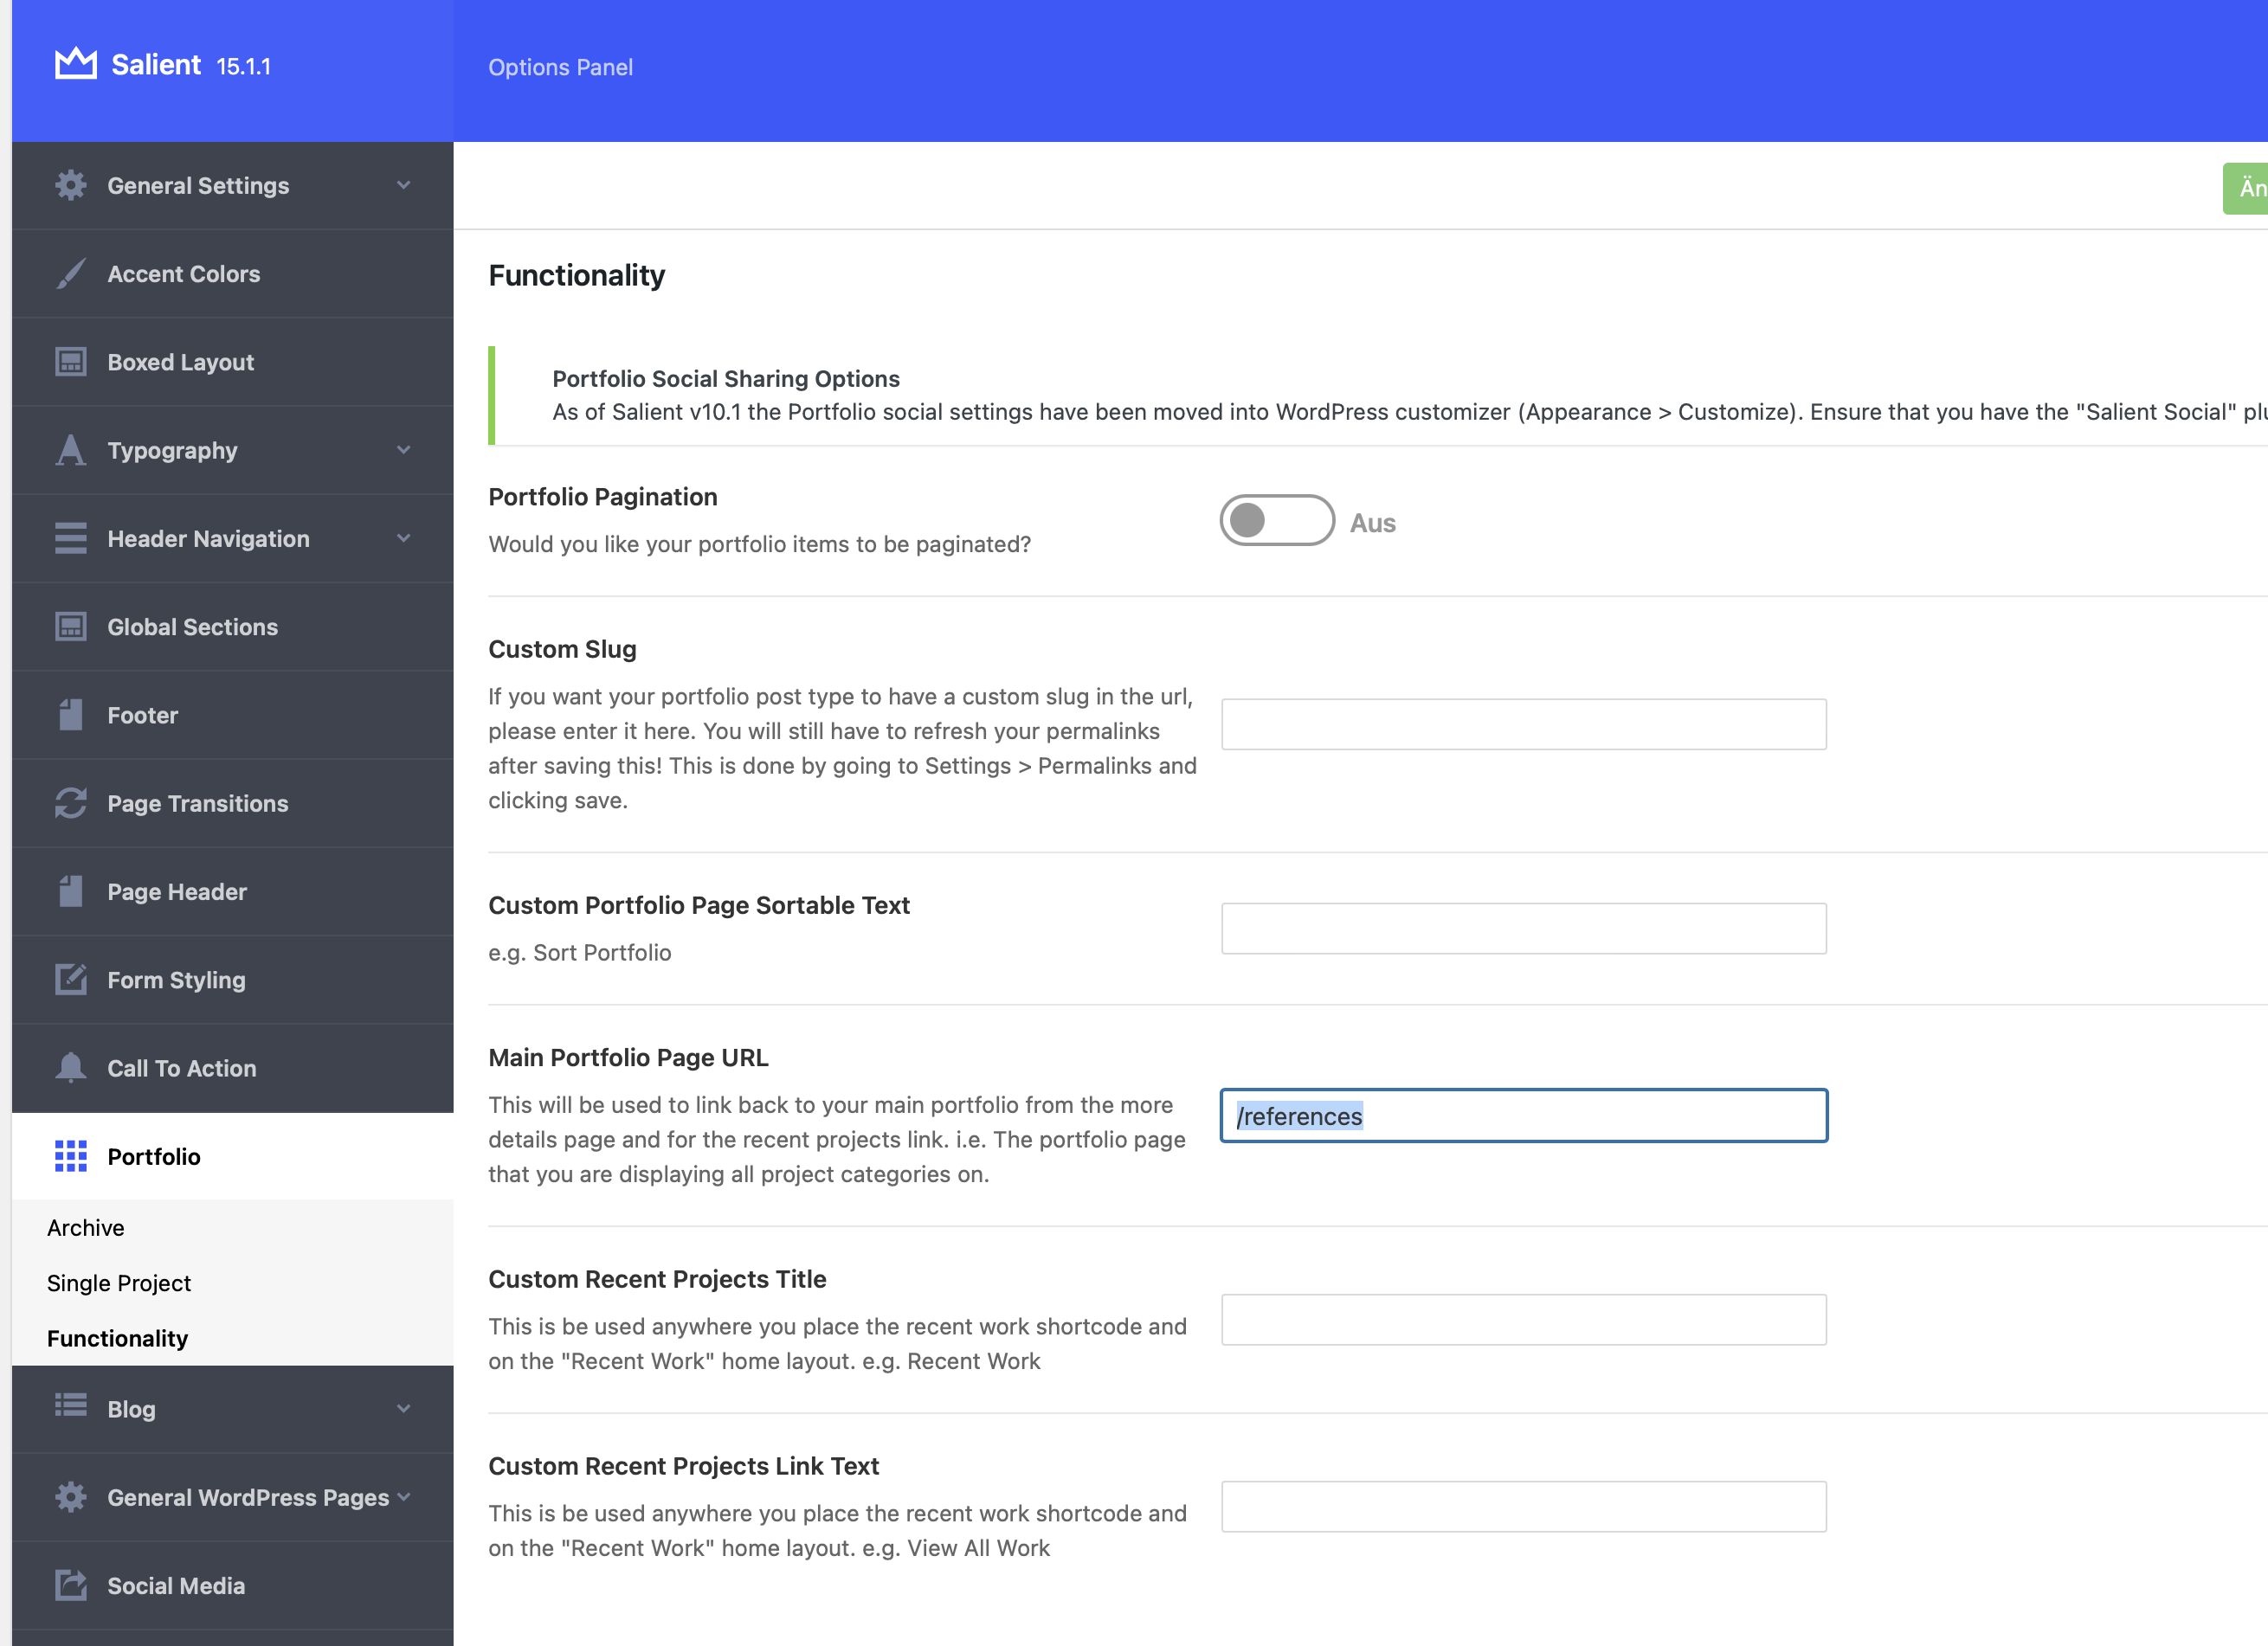Click the Options Panel header link

pos(560,67)
